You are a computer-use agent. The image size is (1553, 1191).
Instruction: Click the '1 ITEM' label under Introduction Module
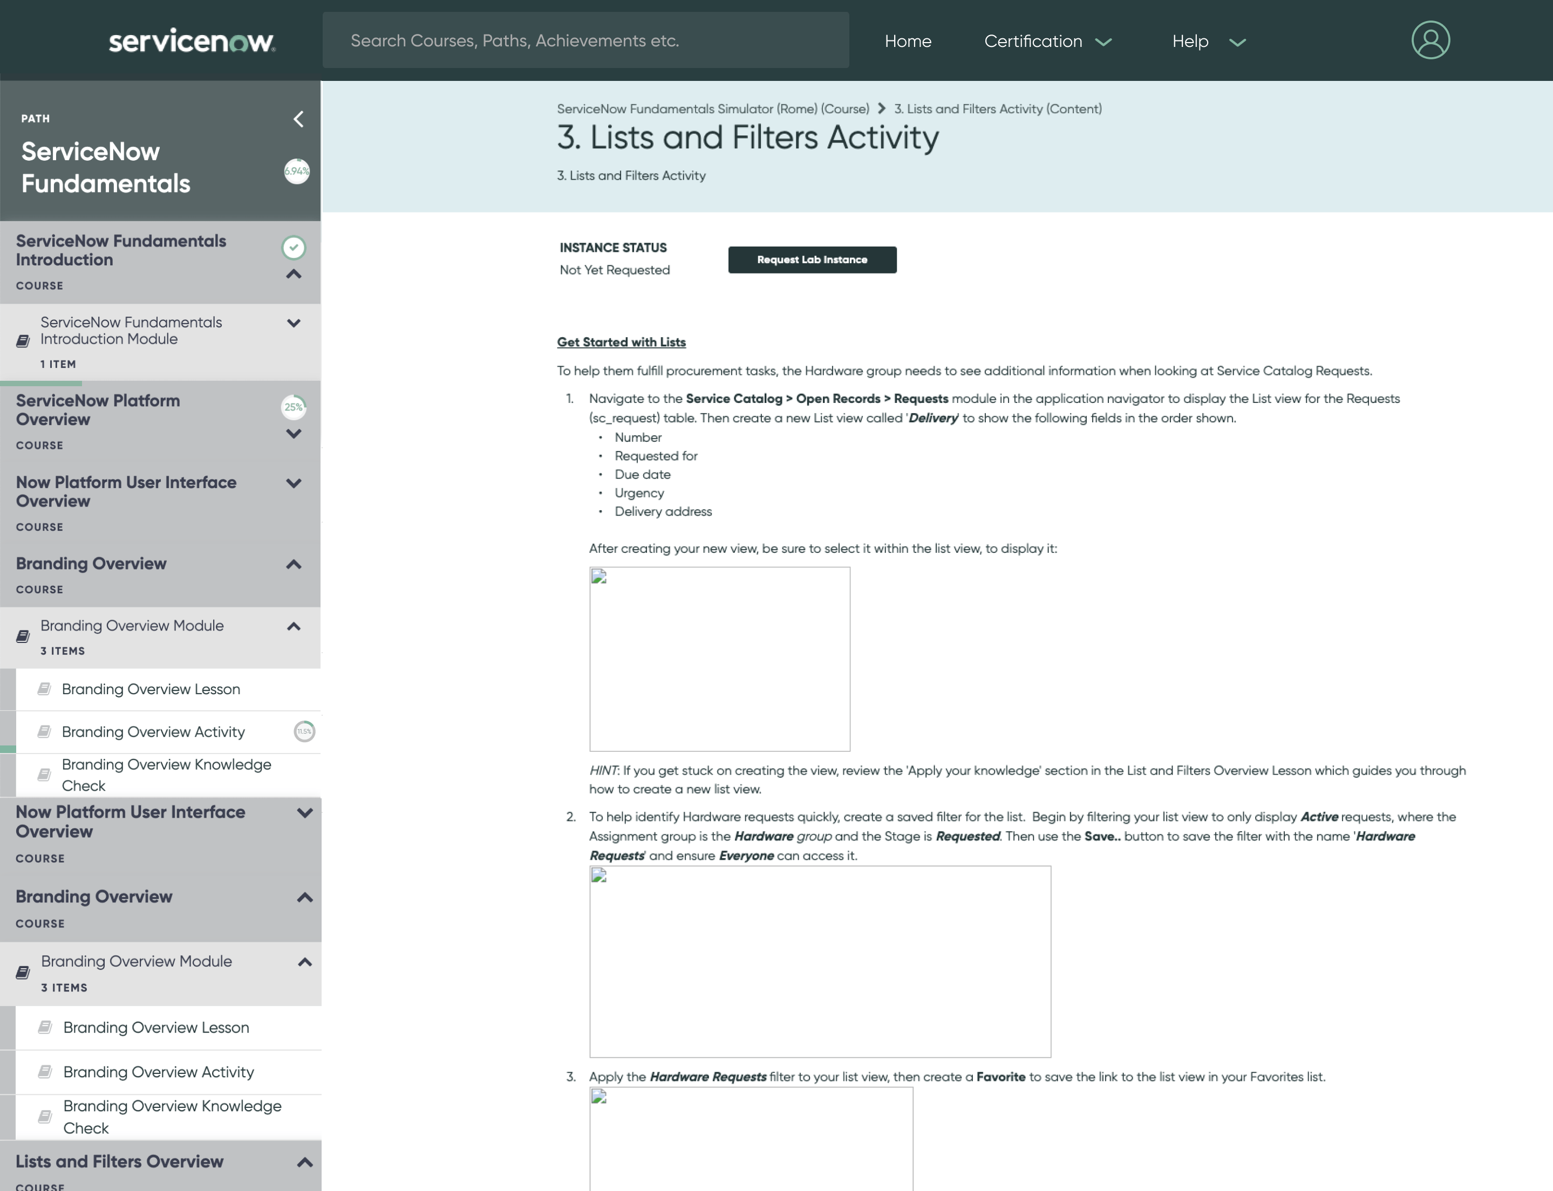pyautogui.click(x=58, y=364)
